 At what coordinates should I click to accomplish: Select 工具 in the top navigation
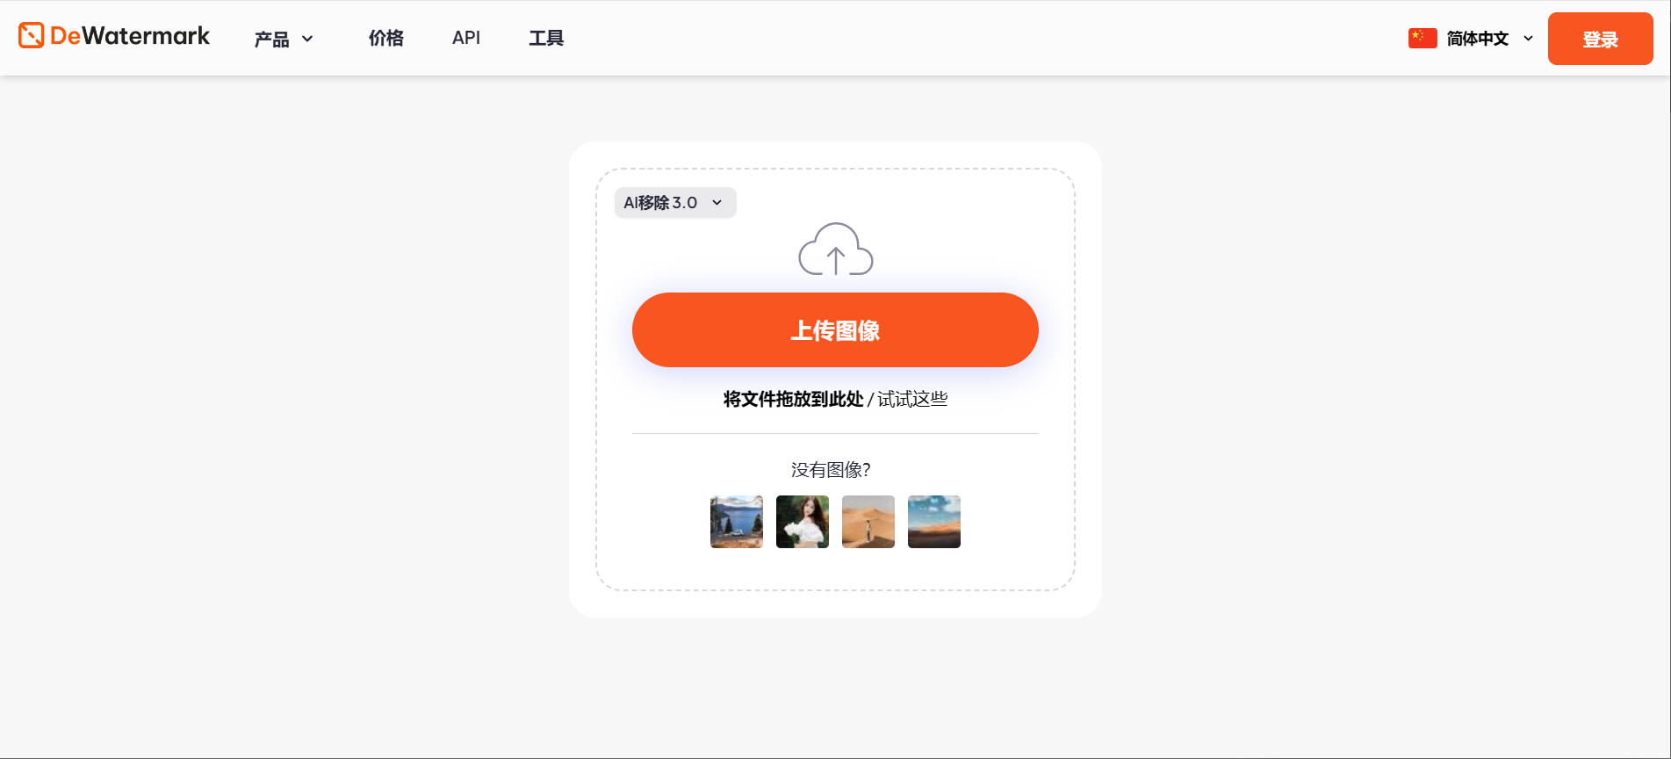point(545,38)
